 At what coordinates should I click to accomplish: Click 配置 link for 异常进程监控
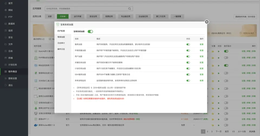[201, 81]
